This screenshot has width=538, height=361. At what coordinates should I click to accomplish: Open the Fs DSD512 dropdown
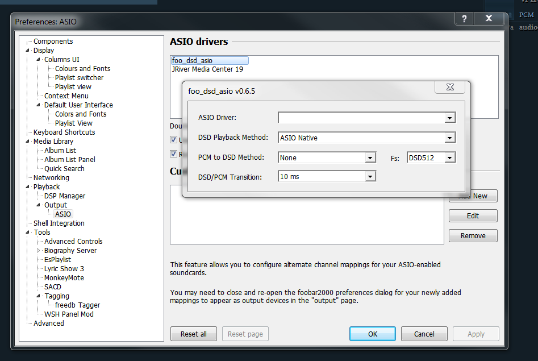pyautogui.click(x=449, y=157)
